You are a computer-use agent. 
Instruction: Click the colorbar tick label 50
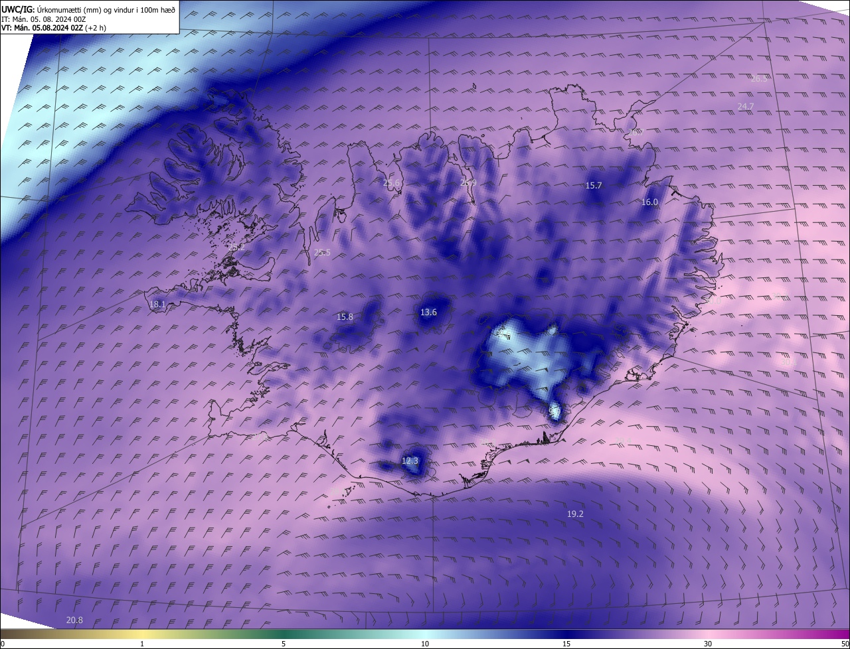(845, 644)
